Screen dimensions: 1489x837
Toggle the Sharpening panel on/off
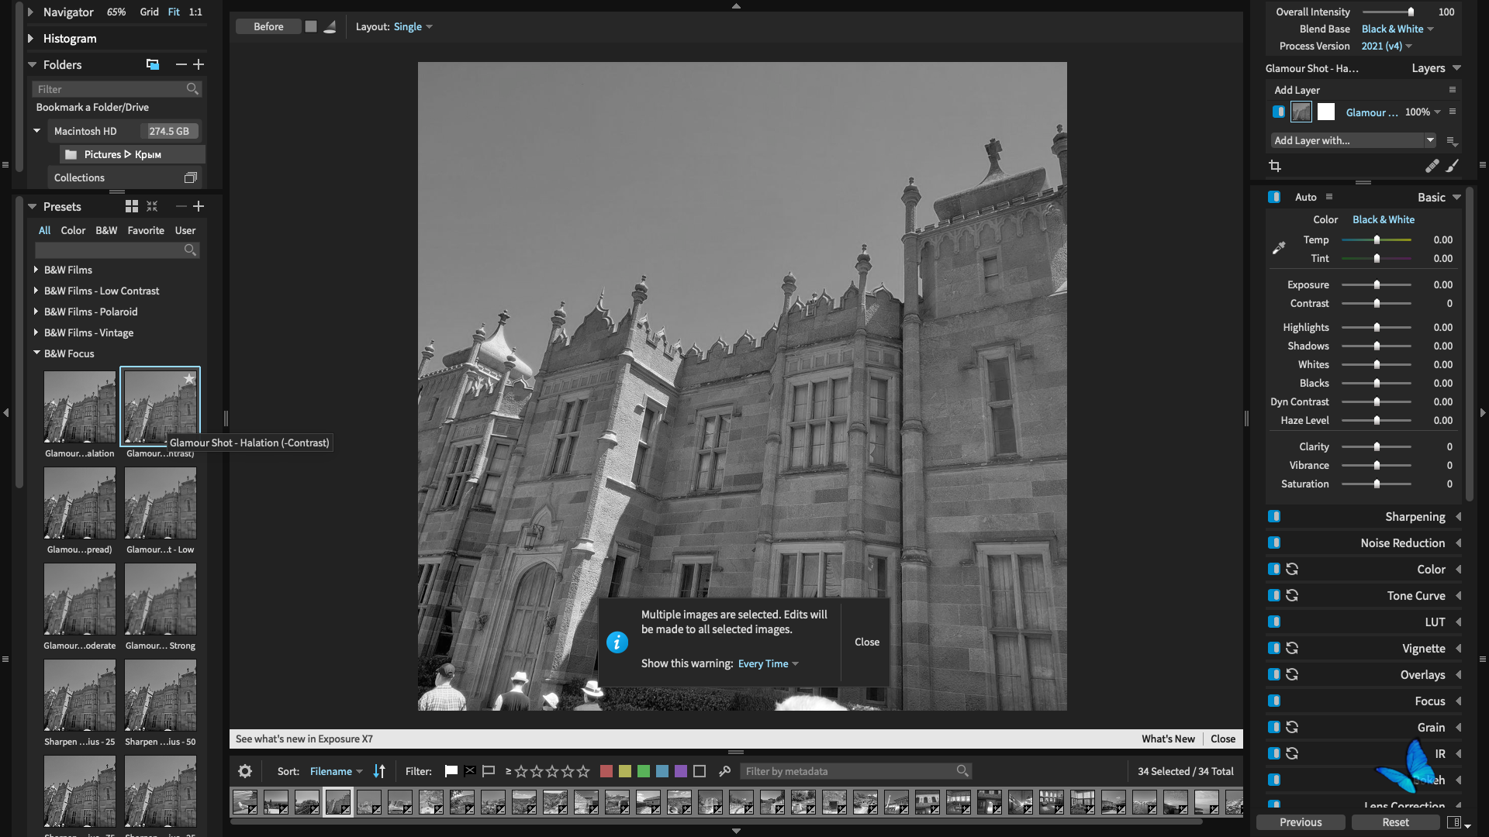(x=1274, y=517)
